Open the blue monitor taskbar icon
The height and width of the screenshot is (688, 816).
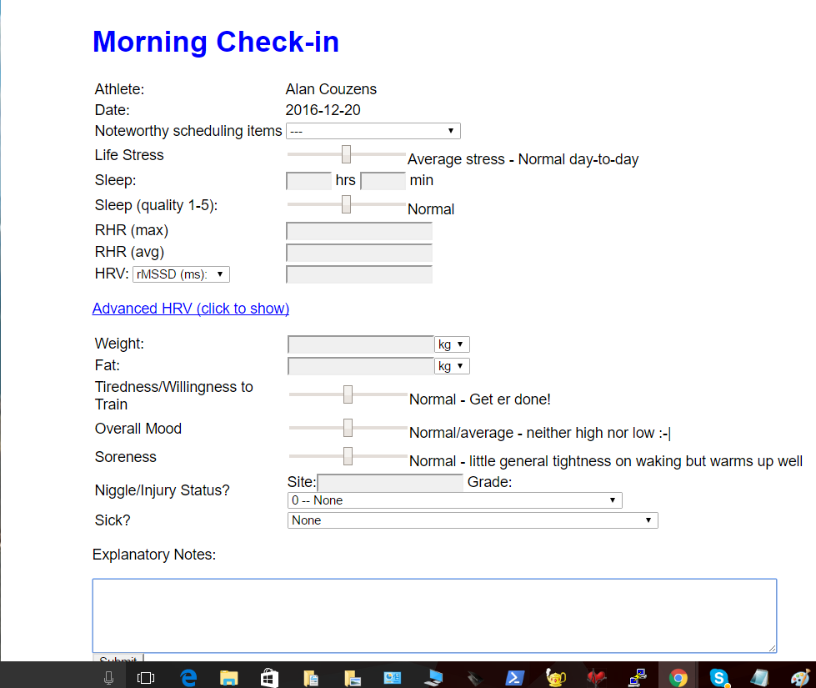pos(433,678)
